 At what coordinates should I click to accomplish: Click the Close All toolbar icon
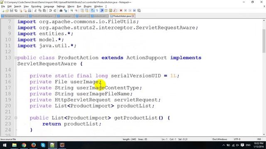pos(25,10)
